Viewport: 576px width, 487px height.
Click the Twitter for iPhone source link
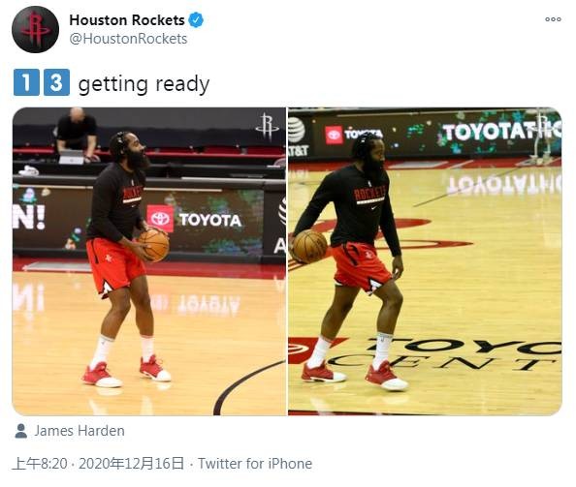coord(255,464)
